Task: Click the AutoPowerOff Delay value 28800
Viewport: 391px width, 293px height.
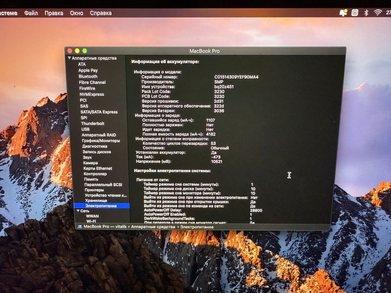Action: coord(256,210)
